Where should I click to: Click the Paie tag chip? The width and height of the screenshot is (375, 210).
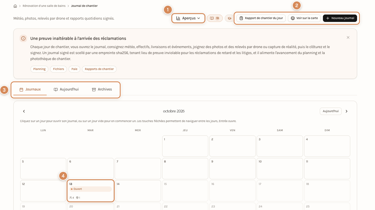[x=75, y=69]
